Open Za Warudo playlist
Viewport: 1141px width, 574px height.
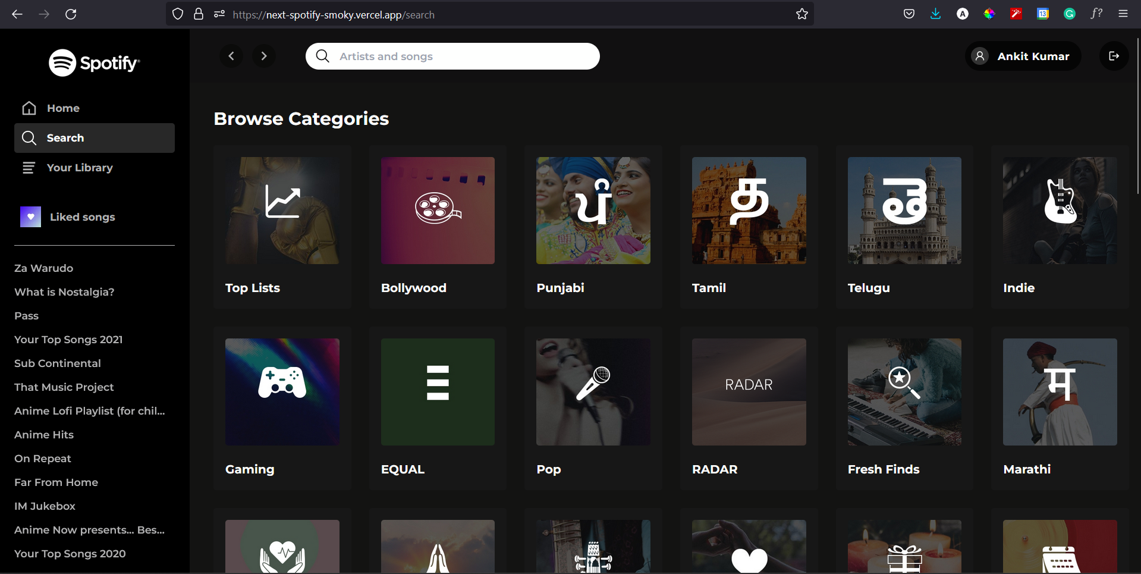coord(44,268)
